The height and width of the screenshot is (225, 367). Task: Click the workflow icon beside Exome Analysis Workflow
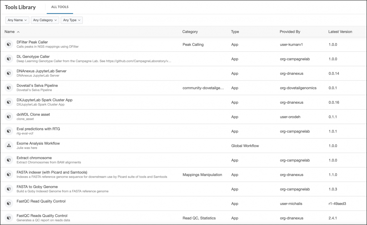pos(9,146)
